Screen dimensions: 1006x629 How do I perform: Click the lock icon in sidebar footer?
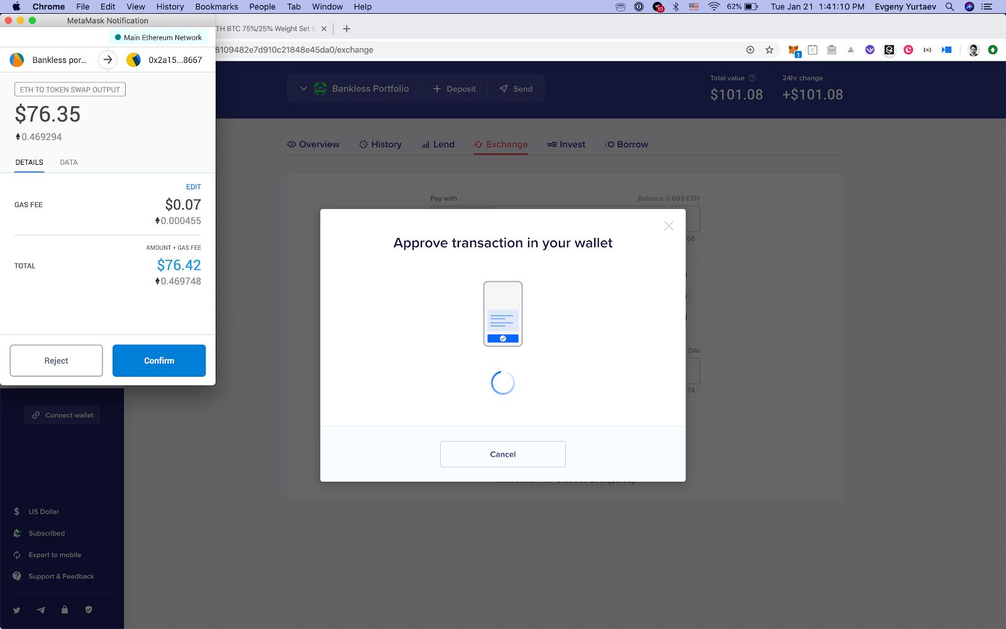point(65,610)
